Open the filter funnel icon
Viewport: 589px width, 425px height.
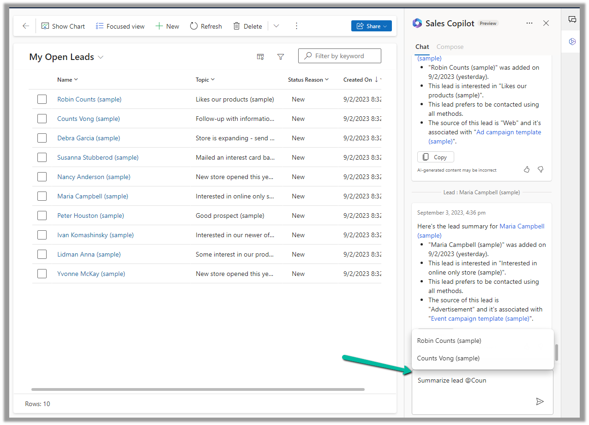click(x=280, y=57)
